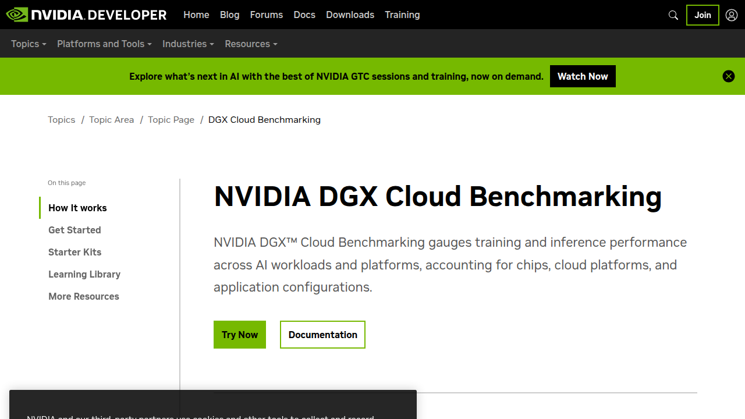This screenshot has height=419, width=745.
Task: Expand the Topics dropdown menu
Action: [29, 44]
